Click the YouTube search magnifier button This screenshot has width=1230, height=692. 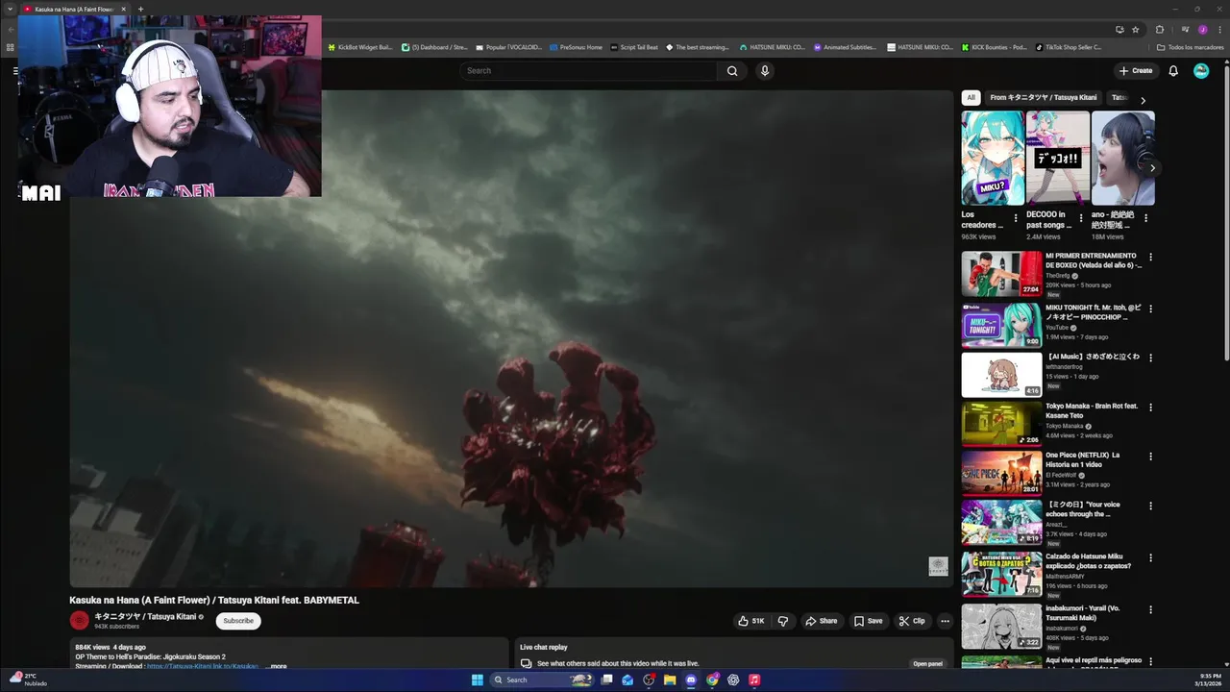coord(732,70)
